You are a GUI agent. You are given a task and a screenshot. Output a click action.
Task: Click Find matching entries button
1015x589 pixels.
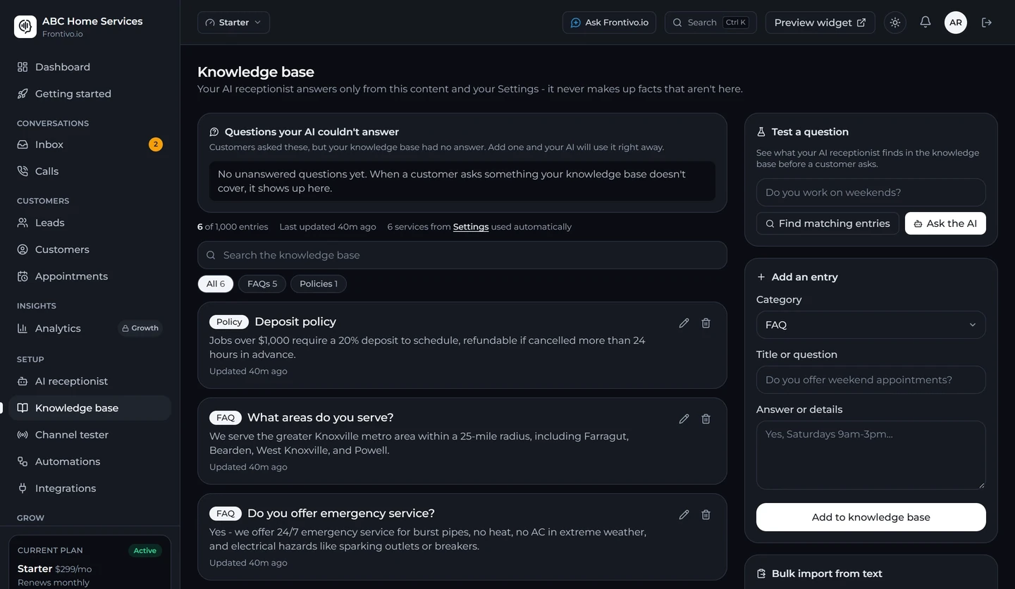click(828, 223)
